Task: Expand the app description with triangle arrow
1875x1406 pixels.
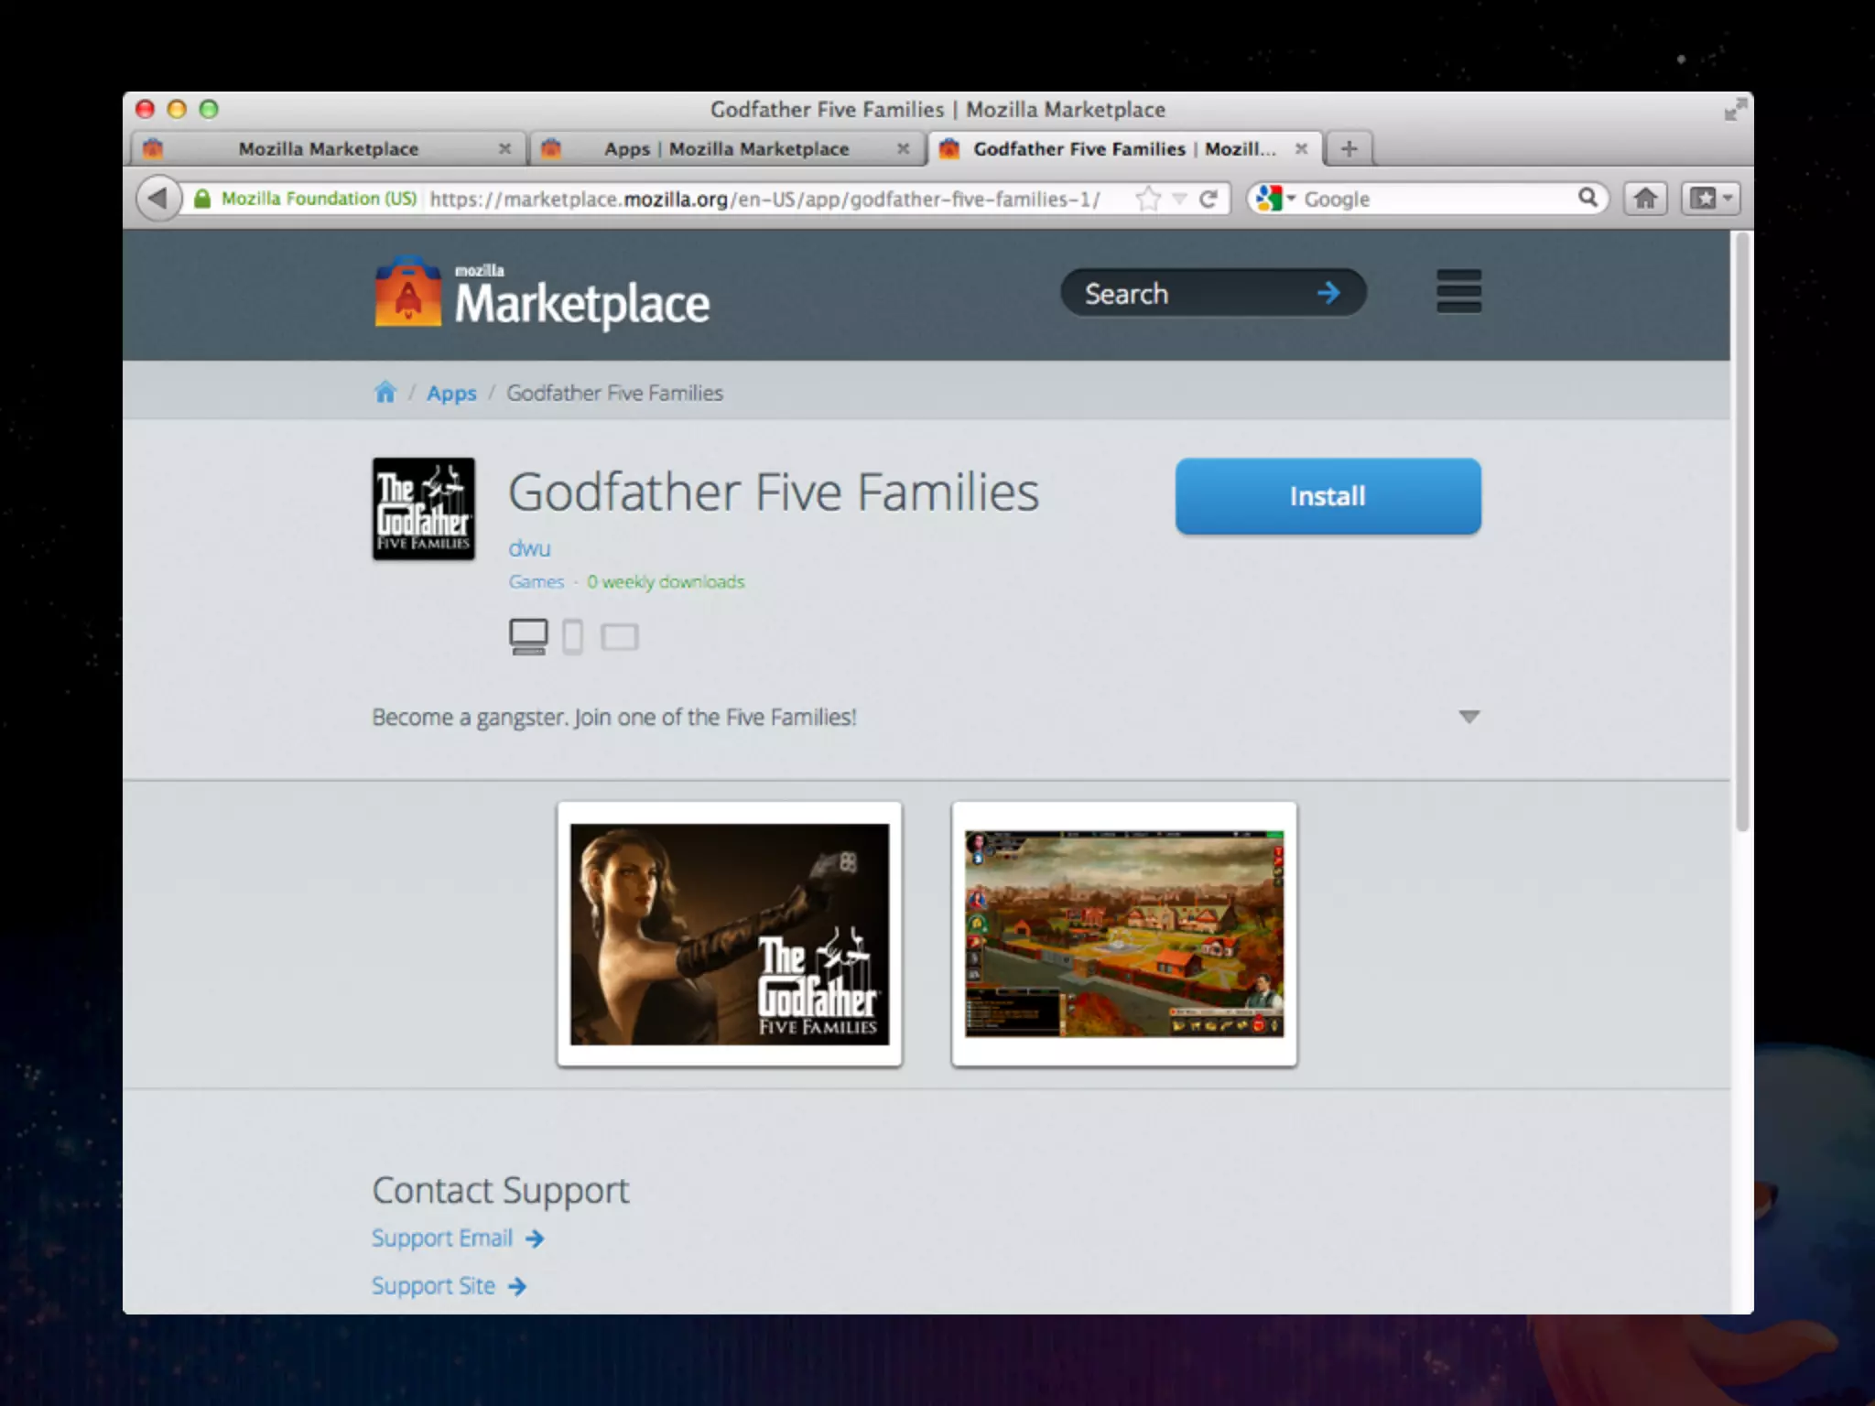Action: pos(1469,717)
